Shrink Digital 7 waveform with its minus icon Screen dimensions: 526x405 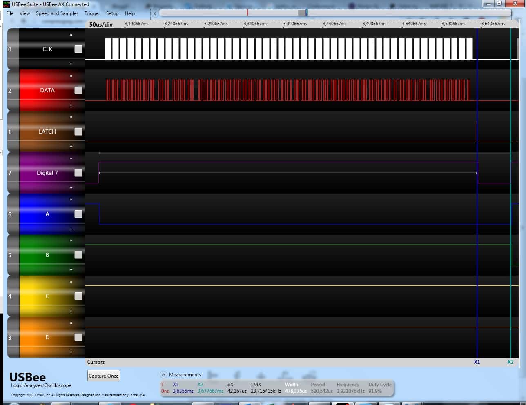click(x=71, y=158)
